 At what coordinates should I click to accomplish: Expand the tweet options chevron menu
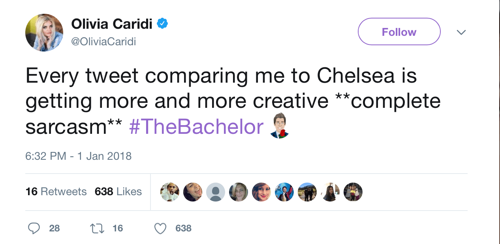(461, 32)
